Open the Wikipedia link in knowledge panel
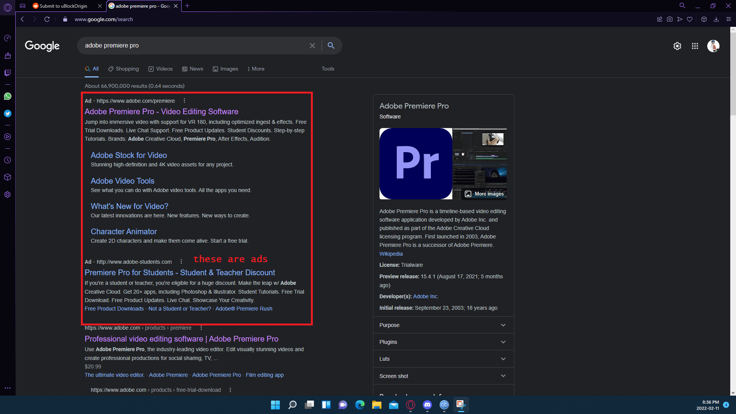The image size is (736, 414). pyautogui.click(x=391, y=254)
